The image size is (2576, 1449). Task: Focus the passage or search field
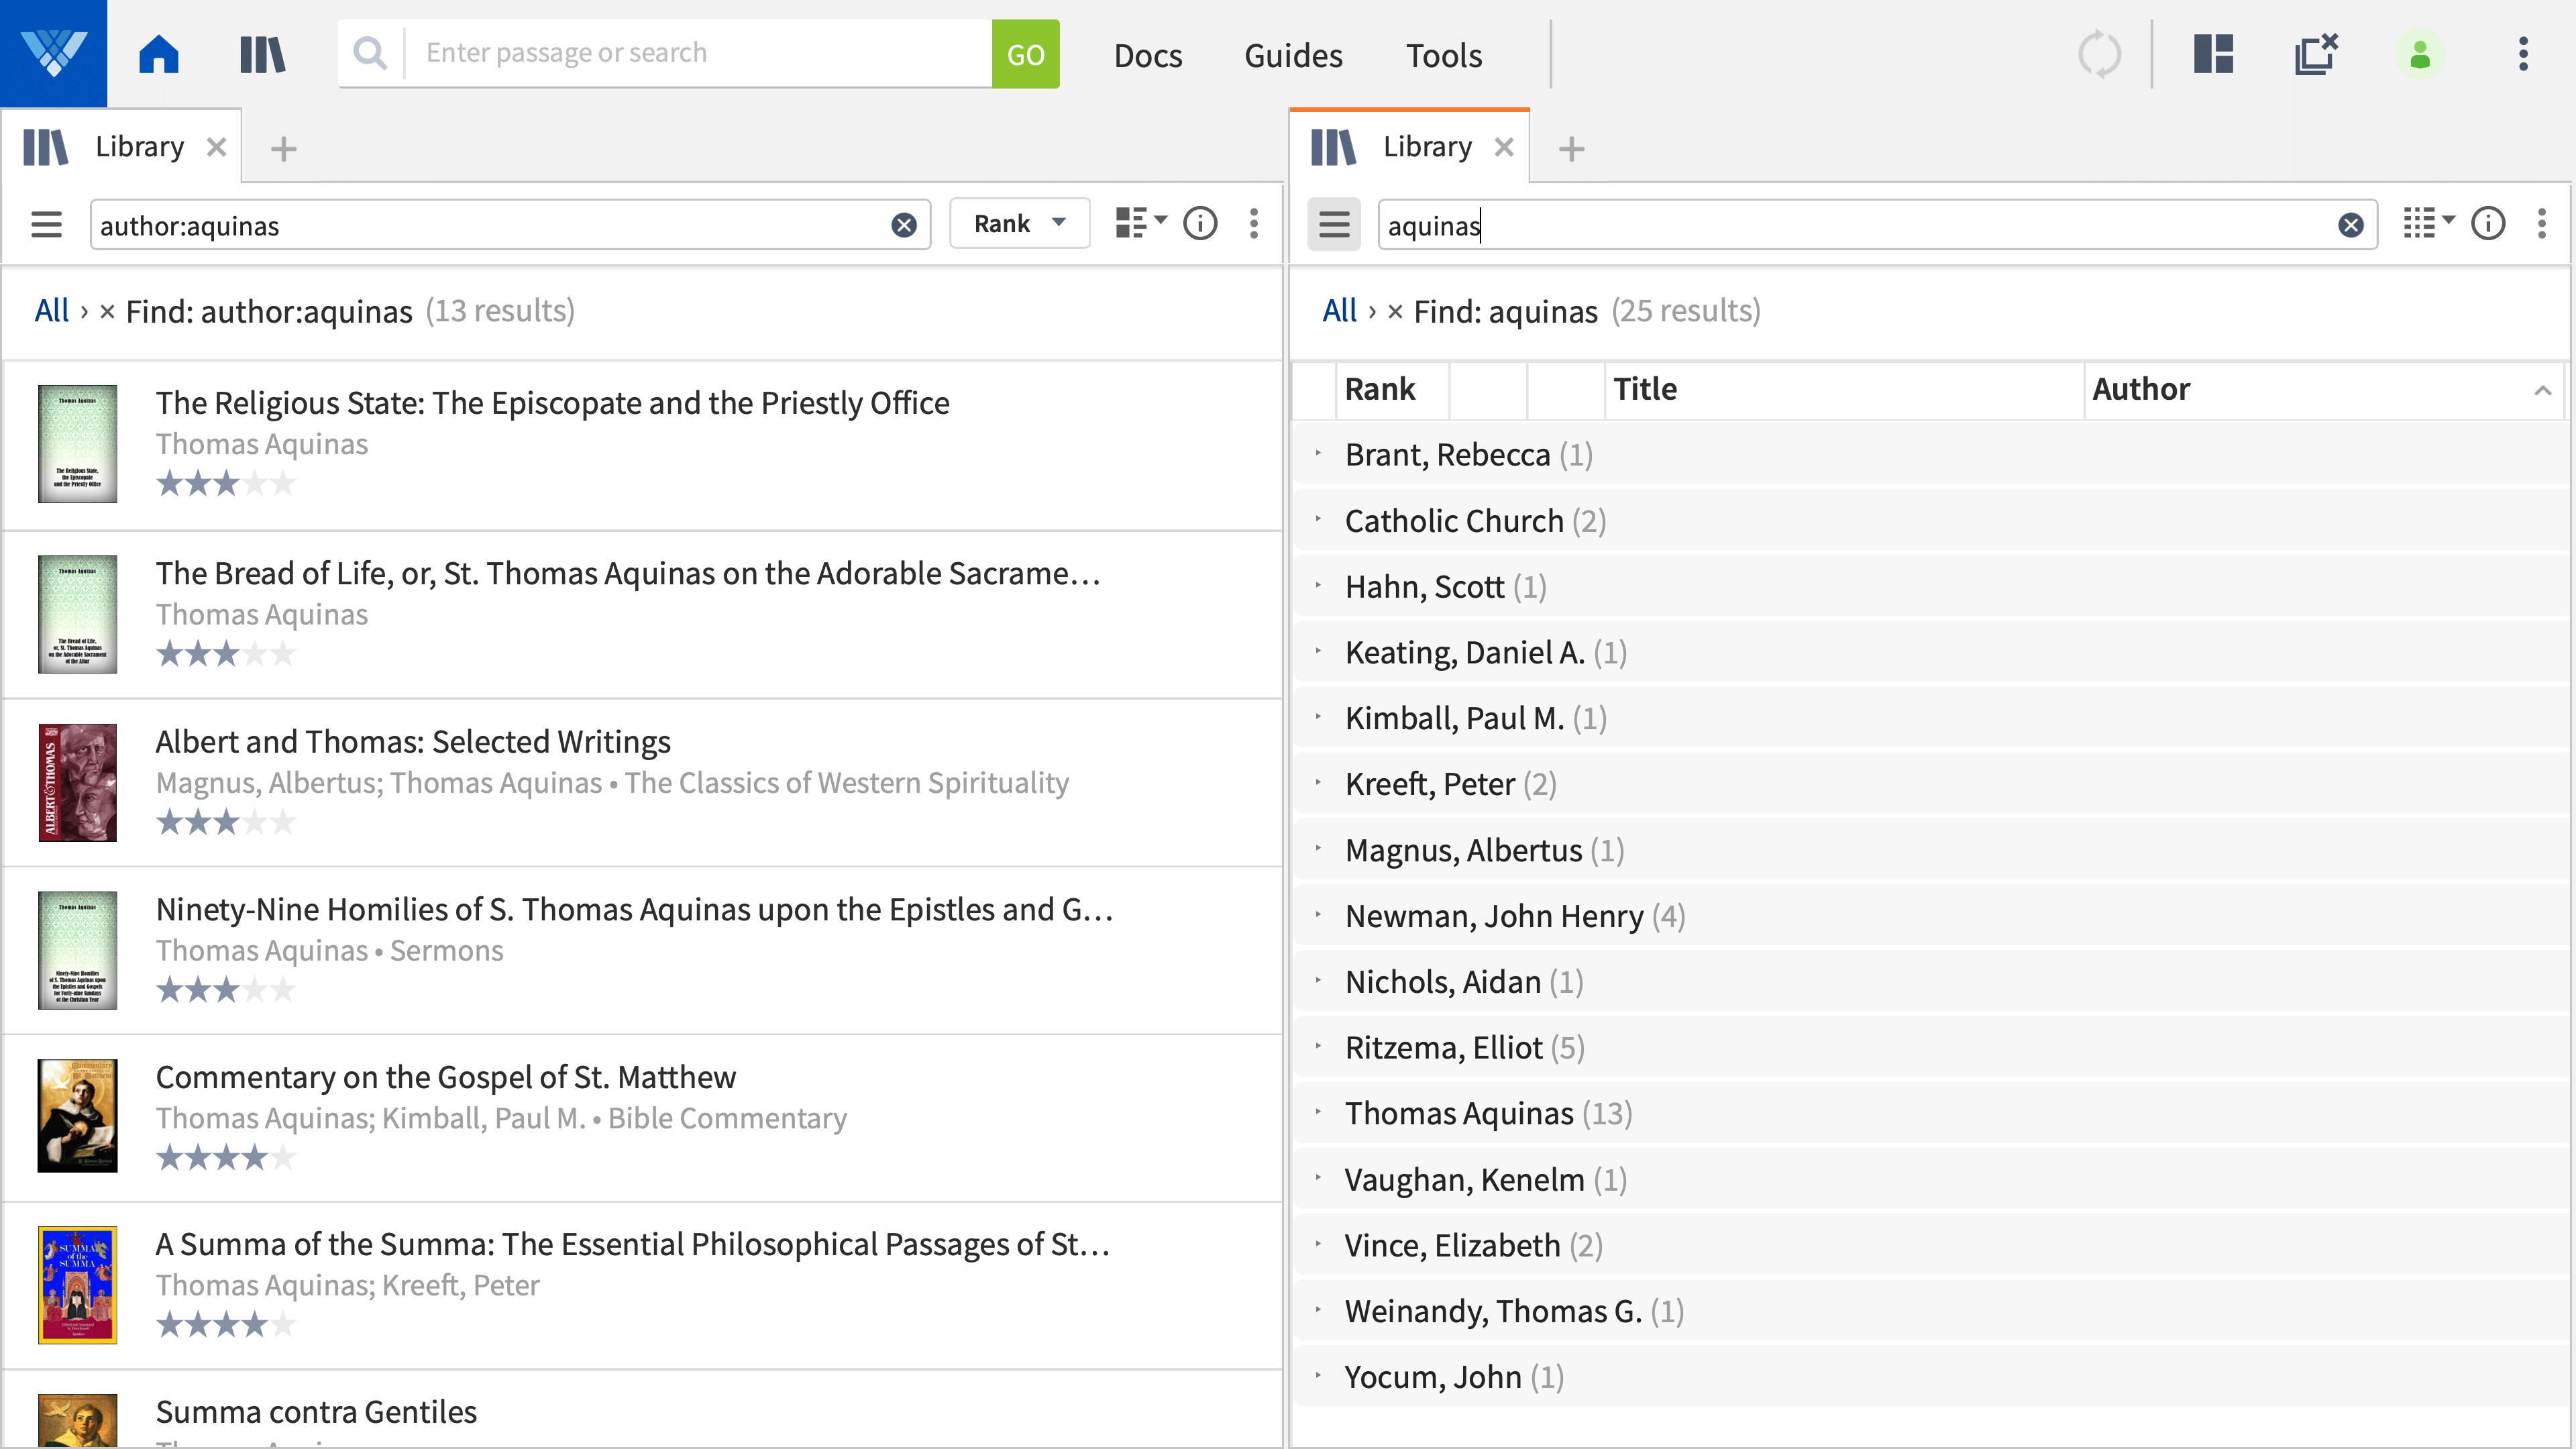coord(697,53)
